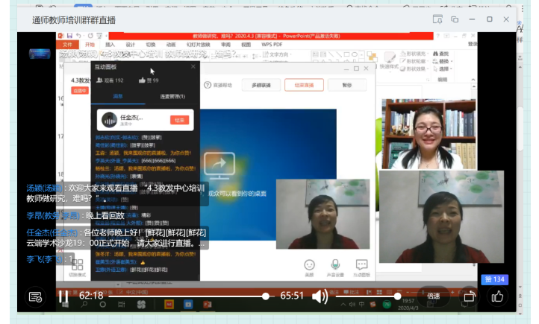Click the blue taskbar app icon
Image resolution: width=539 pixels, height=324 pixels.
[x=188, y=305]
